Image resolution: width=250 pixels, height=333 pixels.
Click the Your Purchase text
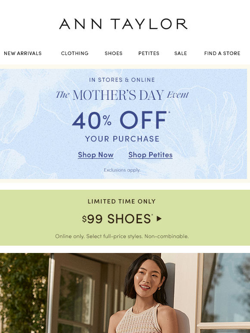point(122,139)
